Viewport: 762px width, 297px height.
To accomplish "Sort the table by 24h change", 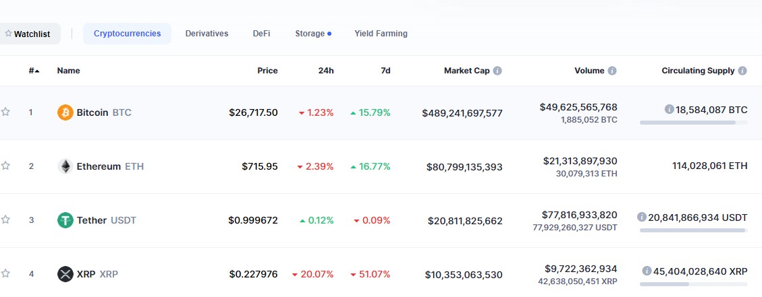I will point(326,71).
